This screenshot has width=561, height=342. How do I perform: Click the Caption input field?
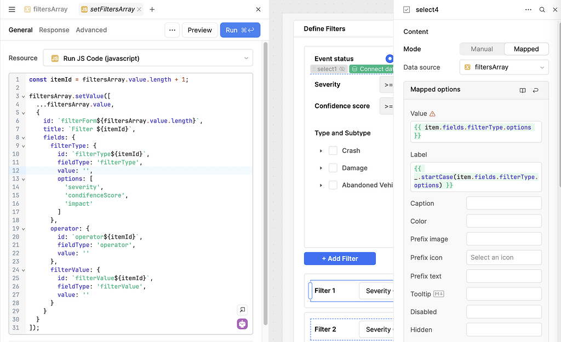pyautogui.click(x=503, y=203)
